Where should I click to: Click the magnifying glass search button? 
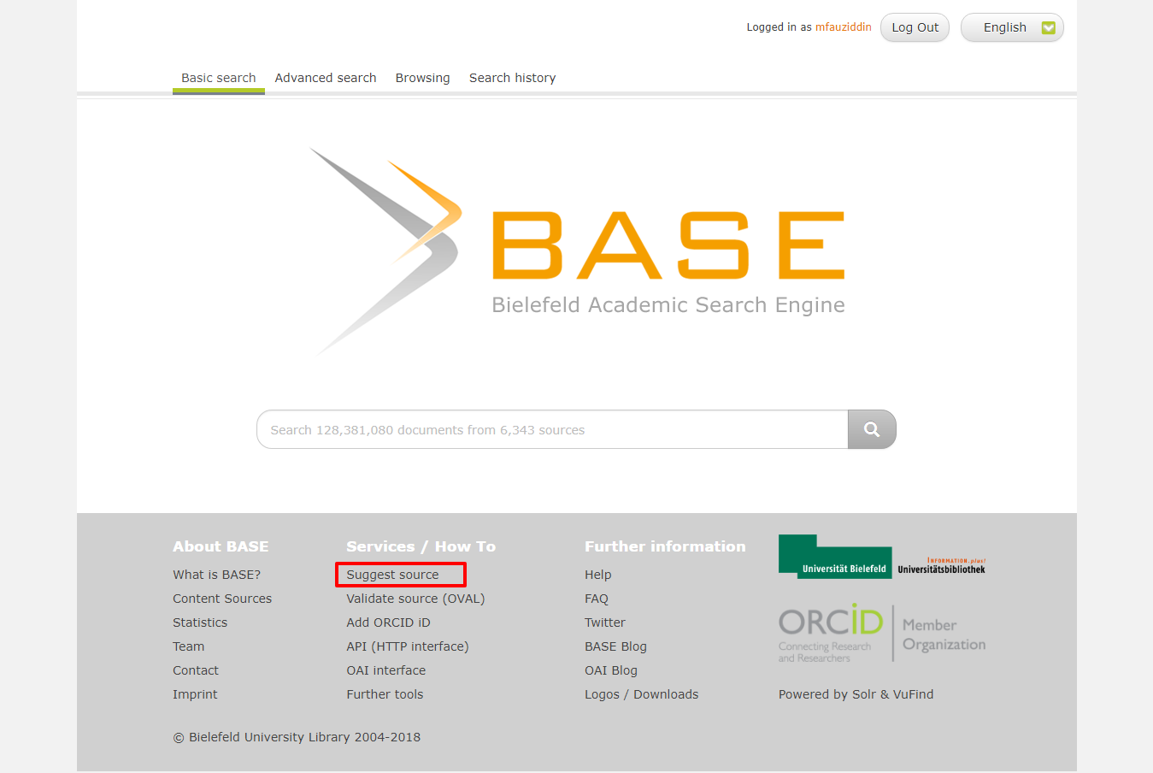[872, 429]
